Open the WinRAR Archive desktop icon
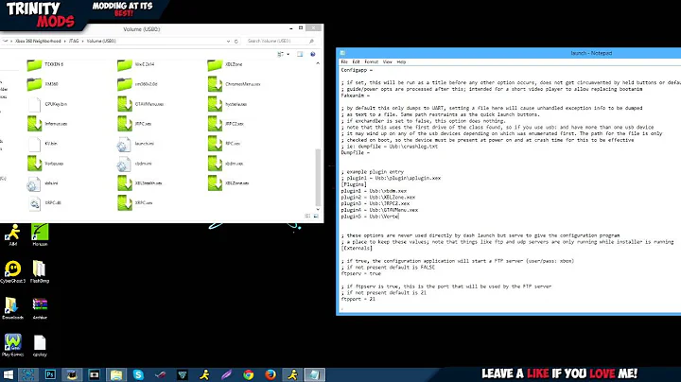This screenshot has height=382, width=681. pyautogui.click(x=40, y=308)
